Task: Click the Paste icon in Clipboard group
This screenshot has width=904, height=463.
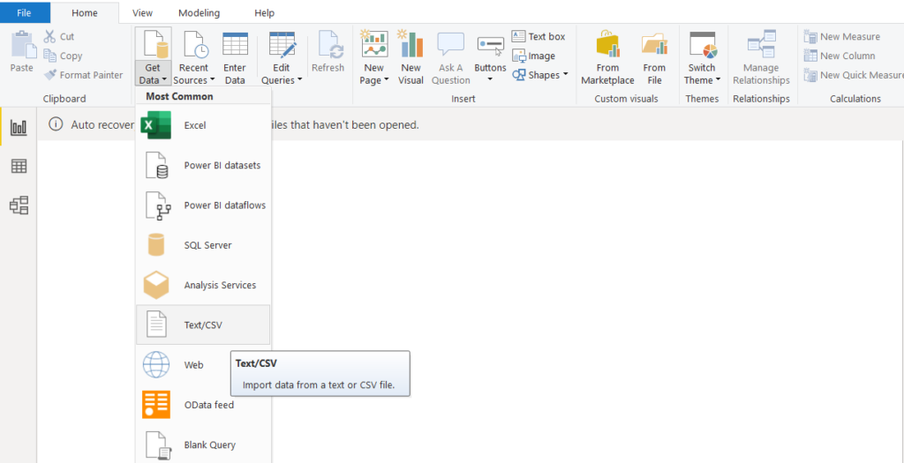Action: [x=23, y=44]
